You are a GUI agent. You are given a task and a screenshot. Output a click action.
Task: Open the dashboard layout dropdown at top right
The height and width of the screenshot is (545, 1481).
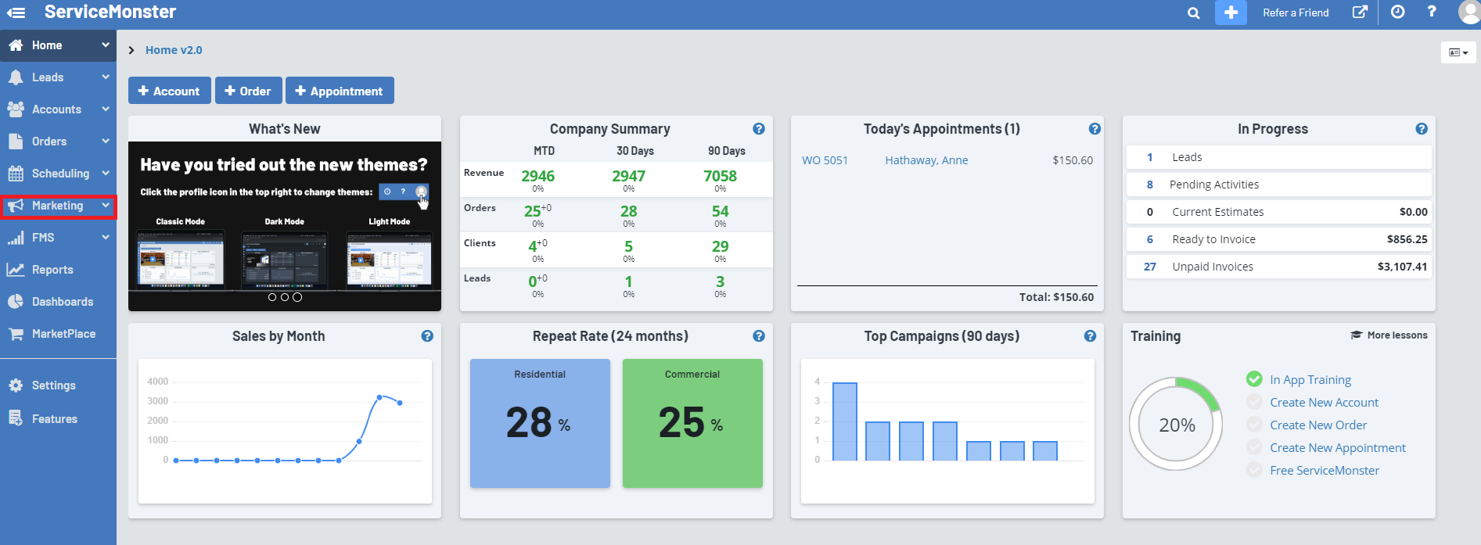pos(1458,52)
